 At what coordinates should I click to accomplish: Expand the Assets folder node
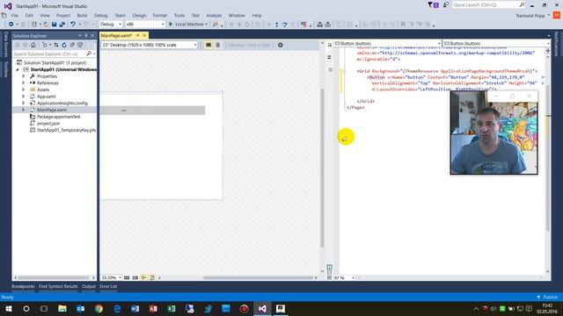pyautogui.click(x=24, y=90)
